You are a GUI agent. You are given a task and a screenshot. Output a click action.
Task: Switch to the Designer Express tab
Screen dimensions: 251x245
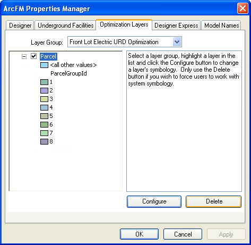coord(176,26)
